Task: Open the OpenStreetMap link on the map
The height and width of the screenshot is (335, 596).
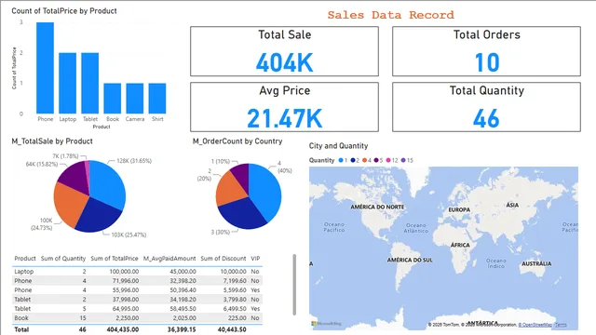Action: [x=535, y=325]
